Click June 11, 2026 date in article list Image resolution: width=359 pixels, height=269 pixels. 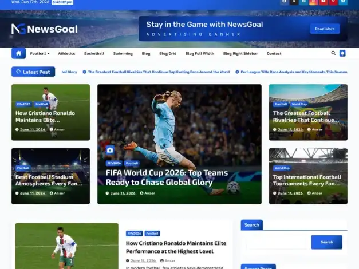pyautogui.click(x=143, y=260)
